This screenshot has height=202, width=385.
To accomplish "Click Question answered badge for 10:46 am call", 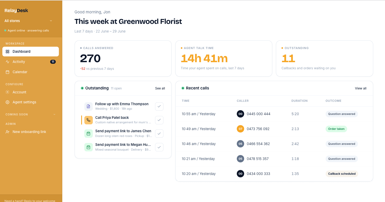I will (342, 144).
